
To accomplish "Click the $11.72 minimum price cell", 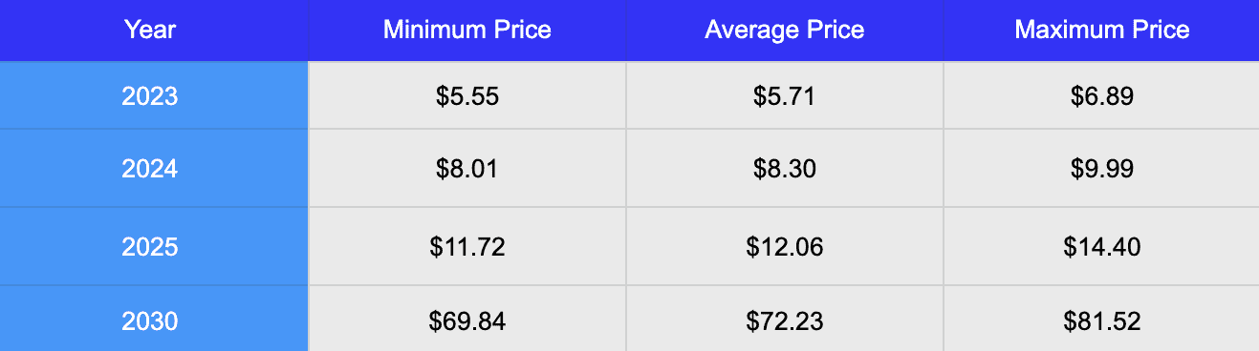I will pyautogui.click(x=467, y=246).
